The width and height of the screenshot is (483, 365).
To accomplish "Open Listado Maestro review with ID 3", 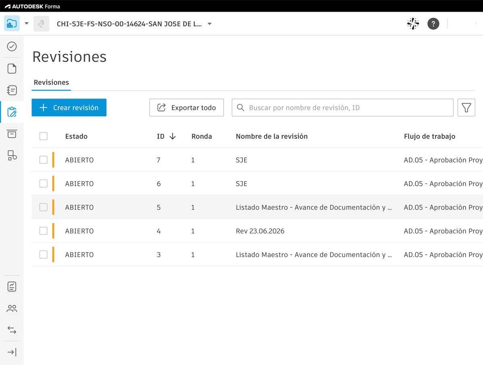I will tap(314, 255).
